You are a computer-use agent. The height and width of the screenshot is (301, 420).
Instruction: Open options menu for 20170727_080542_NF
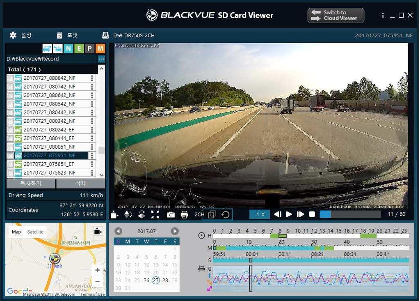(92, 104)
